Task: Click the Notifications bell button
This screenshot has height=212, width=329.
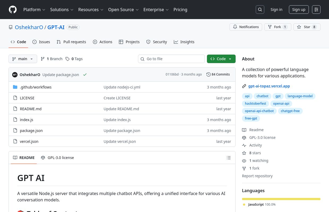Action: (246, 27)
